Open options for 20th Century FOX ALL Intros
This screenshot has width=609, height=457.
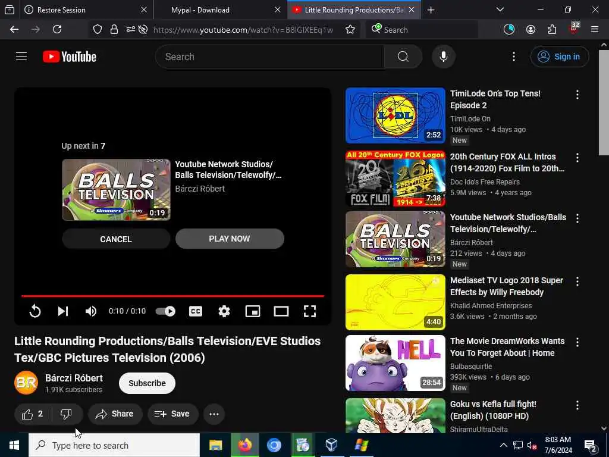(577, 158)
